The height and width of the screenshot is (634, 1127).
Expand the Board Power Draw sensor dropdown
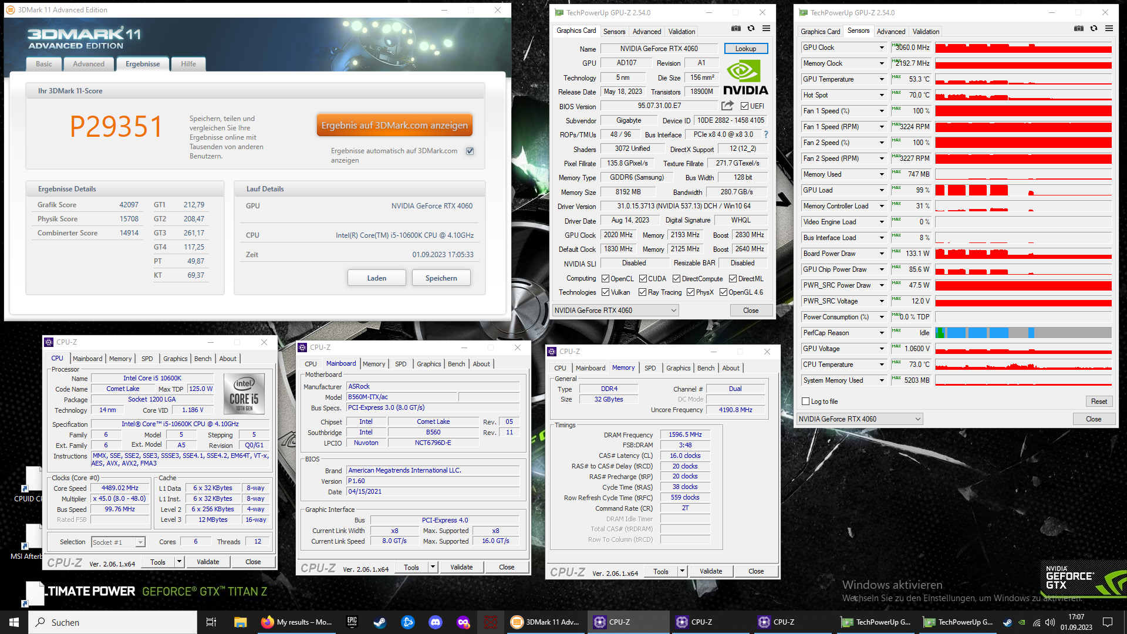click(x=881, y=254)
